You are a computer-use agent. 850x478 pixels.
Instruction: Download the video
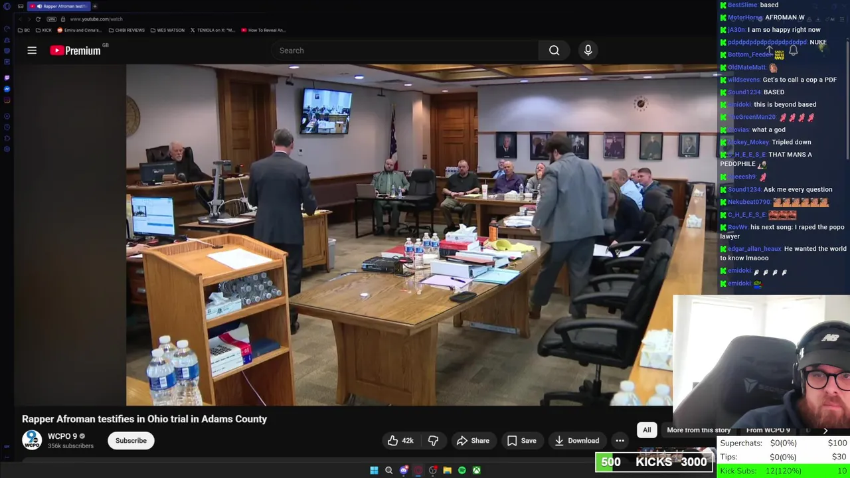576,441
